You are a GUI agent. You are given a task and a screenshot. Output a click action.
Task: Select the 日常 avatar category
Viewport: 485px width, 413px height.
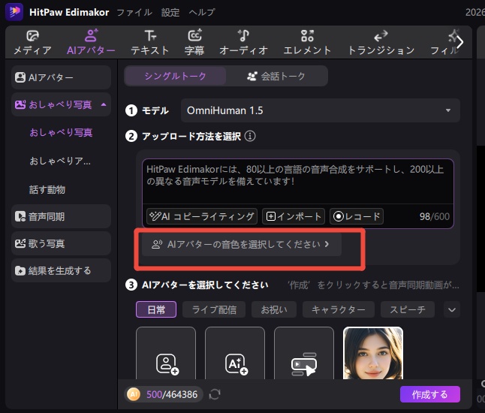click(x=156, y=309)
